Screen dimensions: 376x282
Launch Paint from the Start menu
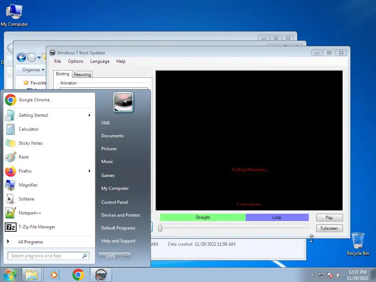(50, 157)
